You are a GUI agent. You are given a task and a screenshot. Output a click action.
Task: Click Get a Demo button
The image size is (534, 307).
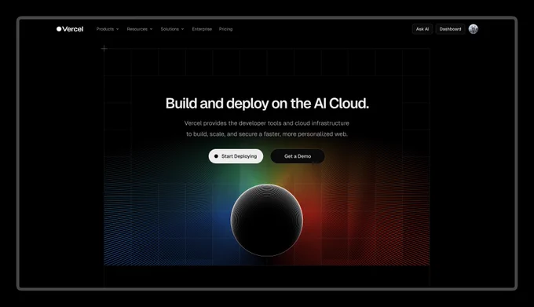[298, 156]
